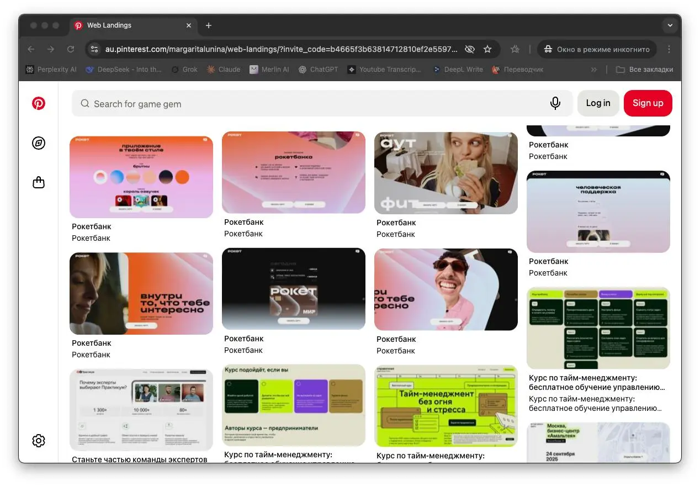Toggle the tracking protection eye icon
Viewport: 700px width, 486px height.
click(x=469, y=49)
